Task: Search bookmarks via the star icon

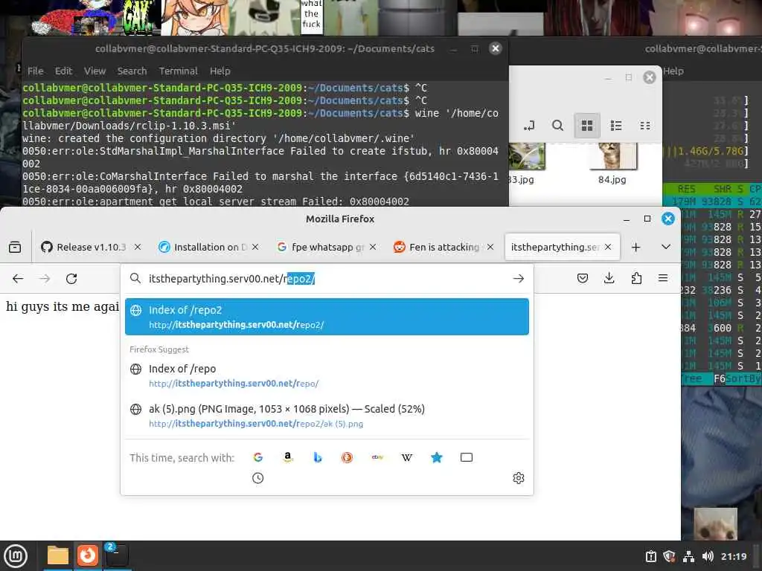Action: [x=436, y=457]
